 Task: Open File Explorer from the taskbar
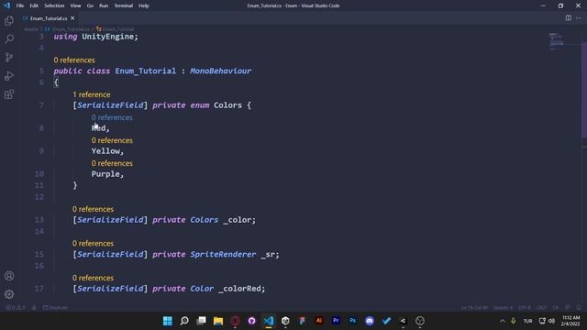point(218,321)
